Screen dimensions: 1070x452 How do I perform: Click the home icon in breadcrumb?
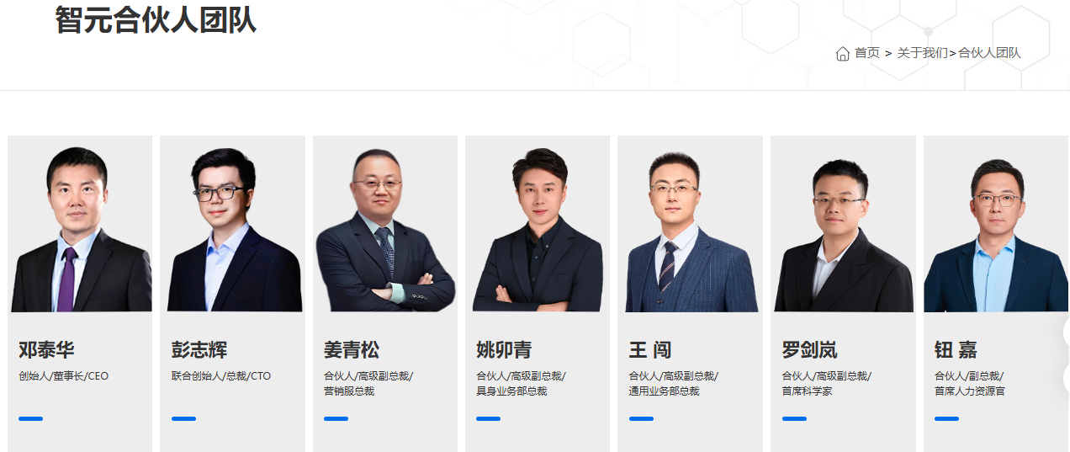843,53
